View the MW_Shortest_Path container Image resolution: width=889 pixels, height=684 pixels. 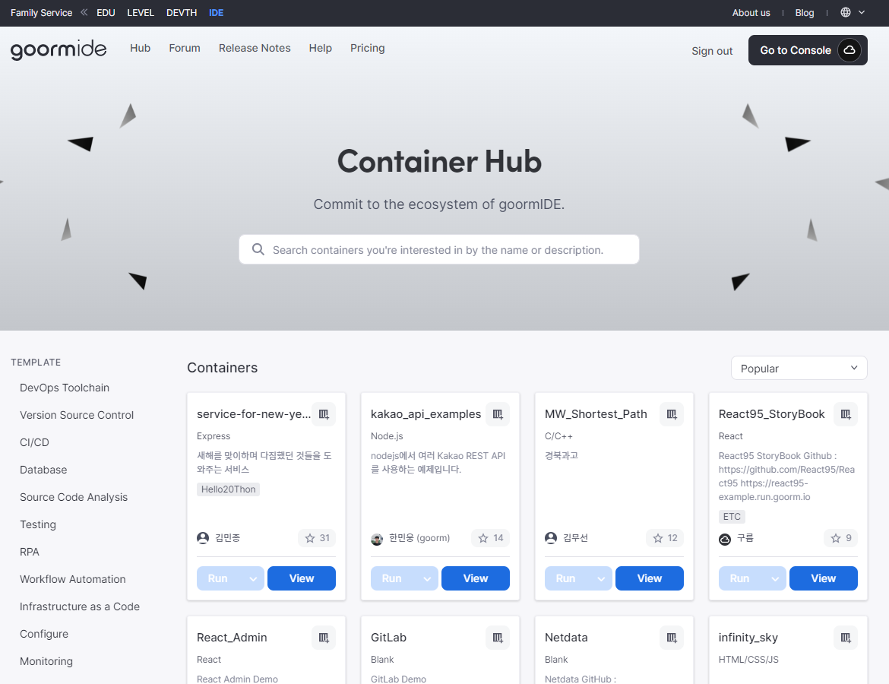pos(650,578)
